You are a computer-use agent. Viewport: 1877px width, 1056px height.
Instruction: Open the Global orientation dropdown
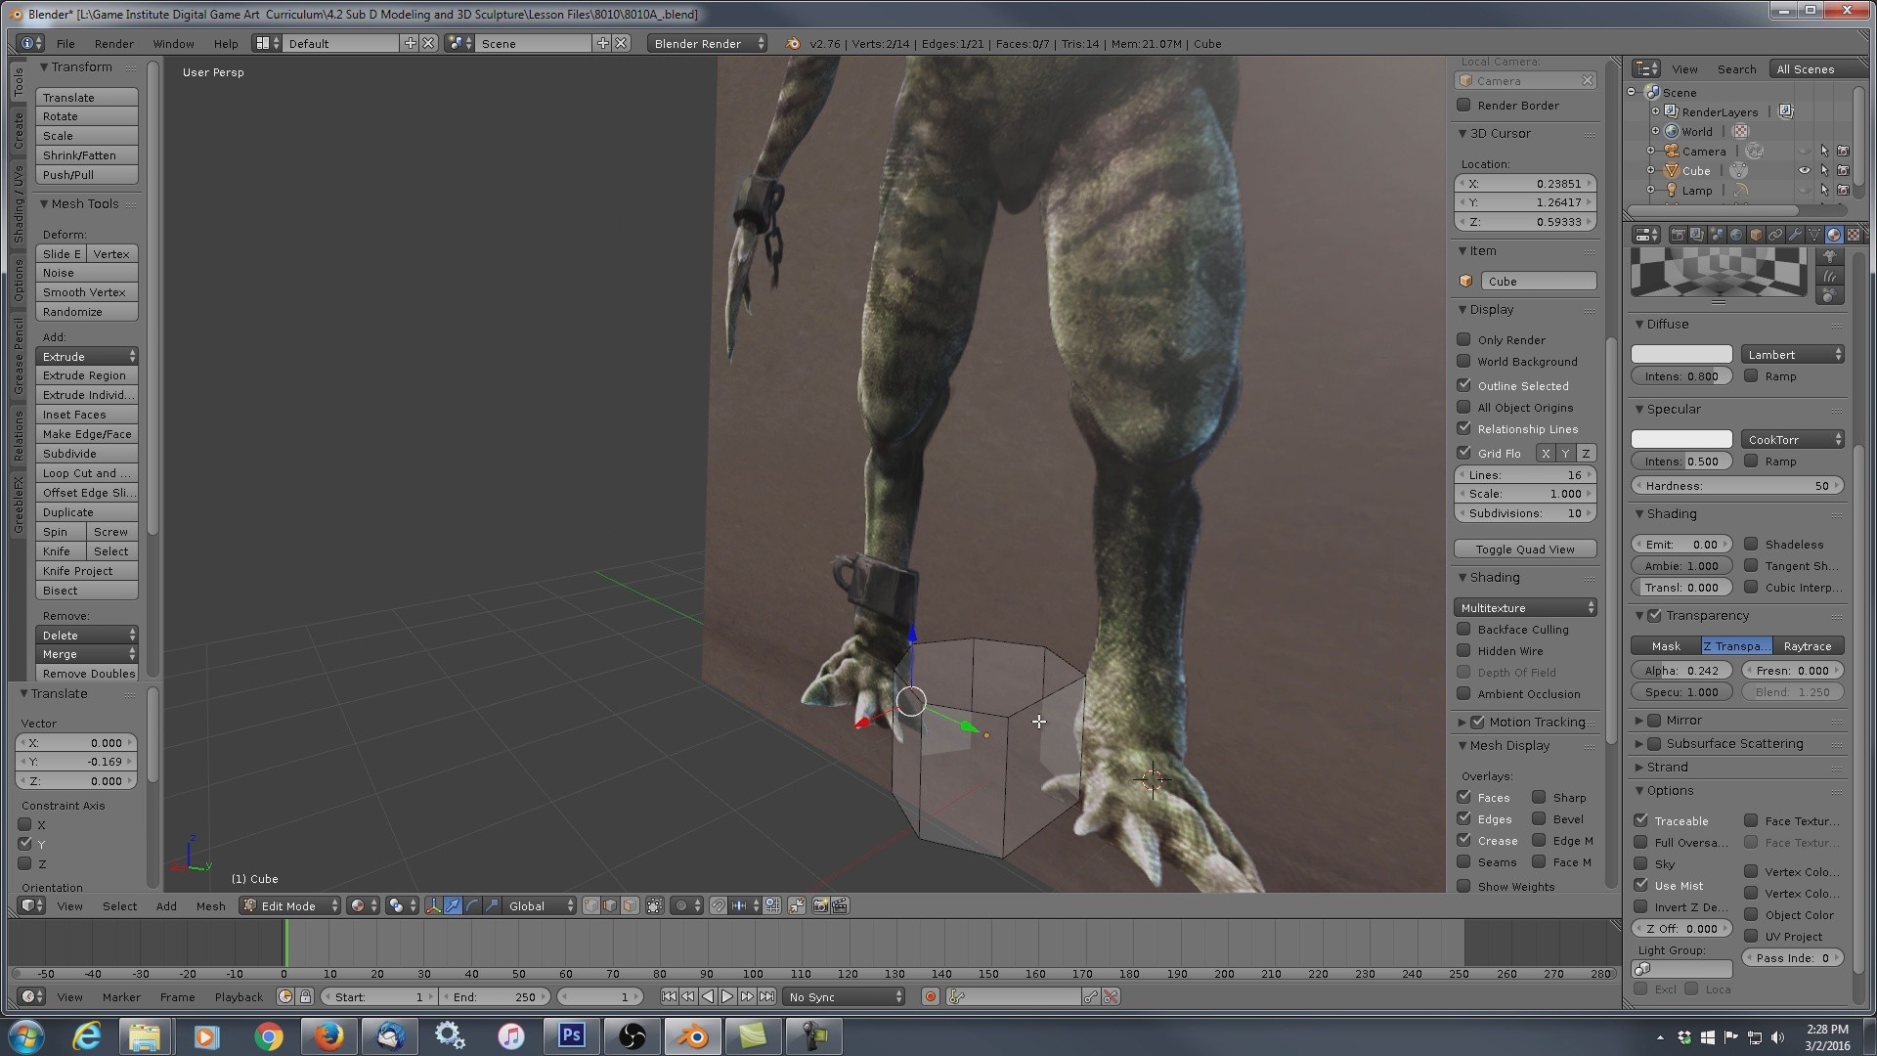point(540,906)
